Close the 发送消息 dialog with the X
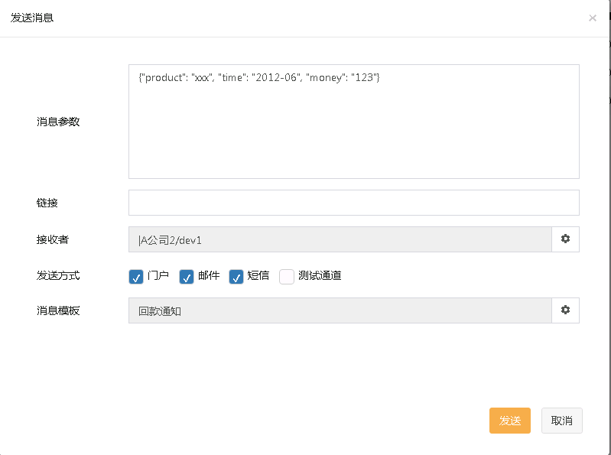Screen dimensions: 611x455 point(593,18)
